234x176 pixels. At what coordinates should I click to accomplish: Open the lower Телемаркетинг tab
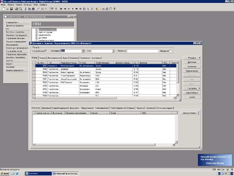point(102,108)
